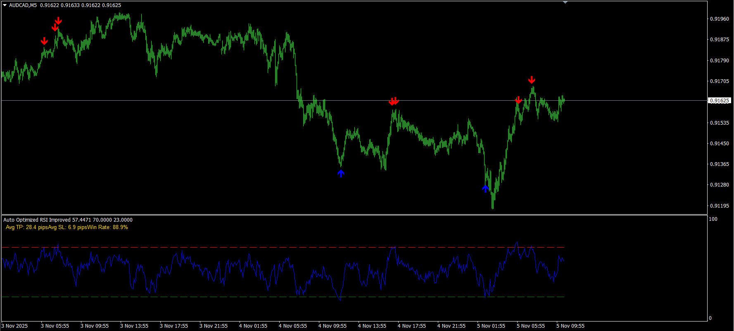Click the 4 Nov 05:55 time axis label
The width and height of the screenshot is (734, 331).
point(293,326)
